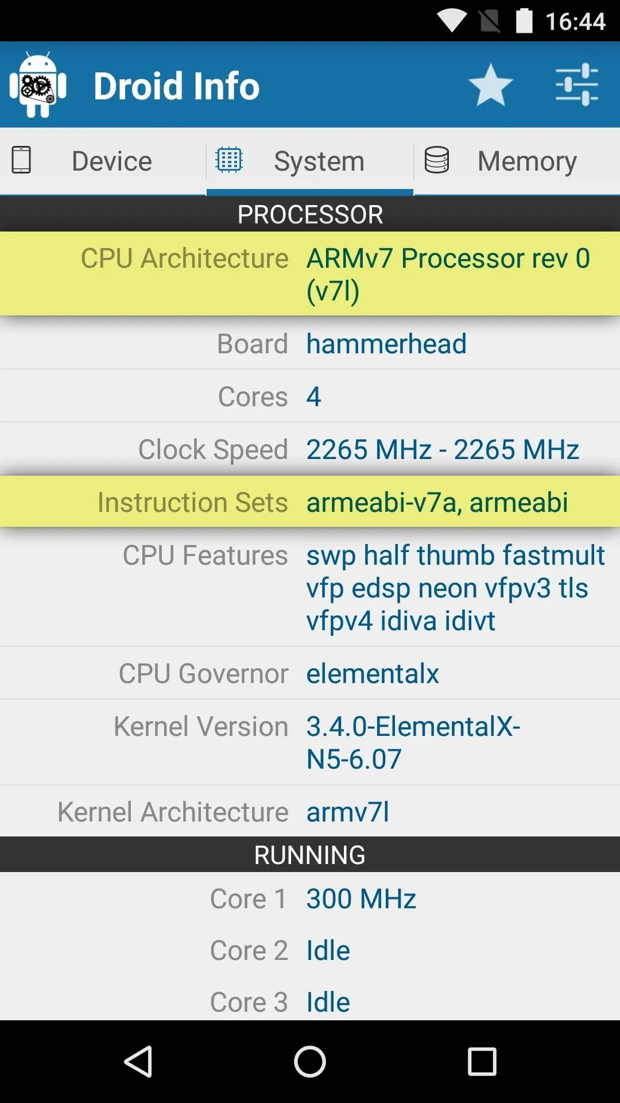620x1103 pixels.
Task: Tap the Clock Speed value
Action: [x=443, y=449]
